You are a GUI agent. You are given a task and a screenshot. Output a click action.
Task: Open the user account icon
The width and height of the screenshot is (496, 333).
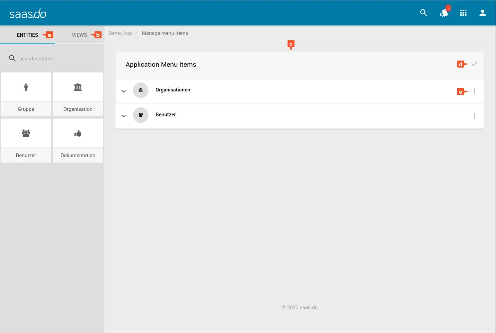tap(482, 13)
